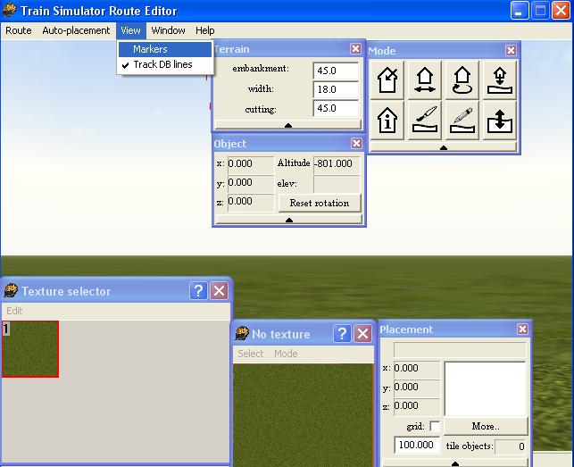Select the place object on terrain icon

[x=500, y=80]
